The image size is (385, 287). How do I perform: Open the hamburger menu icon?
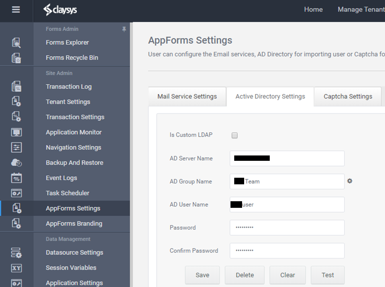click(16, 9)
